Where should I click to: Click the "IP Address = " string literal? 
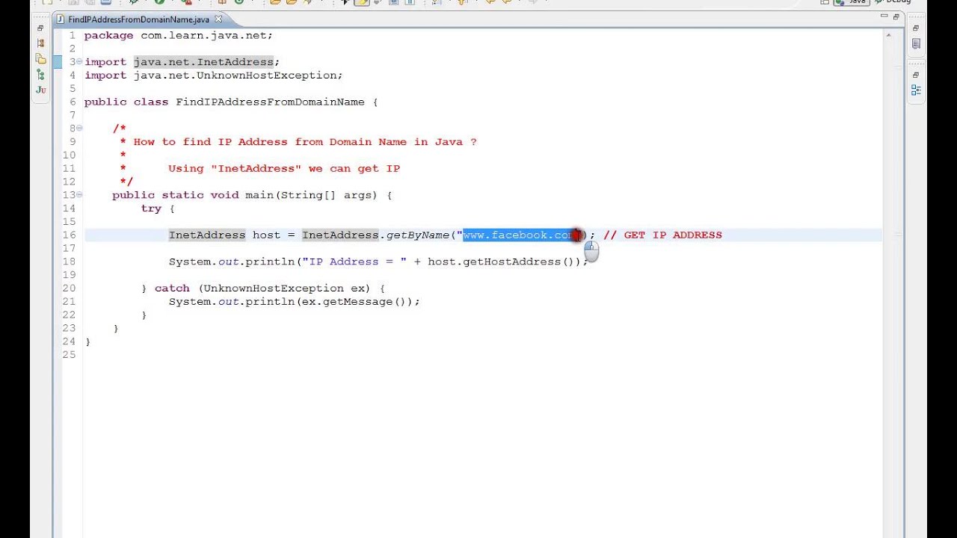click(354, 262)
